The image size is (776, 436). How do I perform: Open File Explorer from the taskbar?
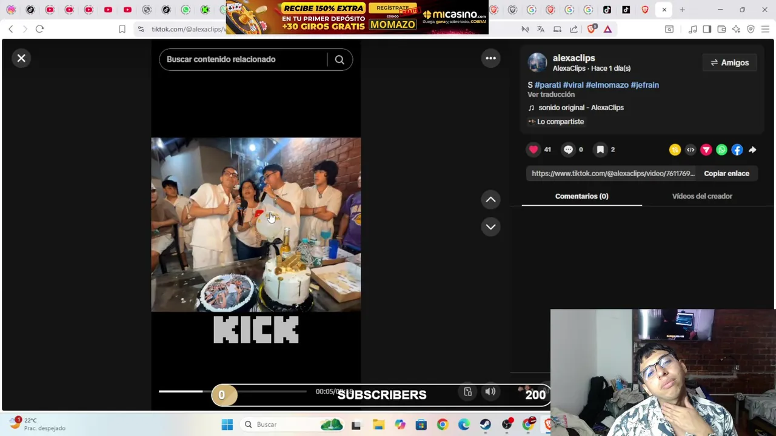click(378, 424)
